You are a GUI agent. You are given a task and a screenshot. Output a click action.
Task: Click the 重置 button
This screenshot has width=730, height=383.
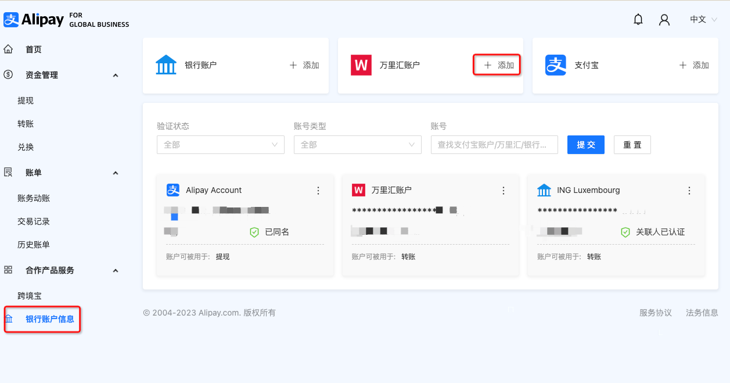coord(632,144)
